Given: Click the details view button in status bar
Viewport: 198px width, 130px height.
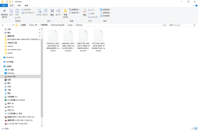Looking at the screenshot, I should [x=193, y=129].
